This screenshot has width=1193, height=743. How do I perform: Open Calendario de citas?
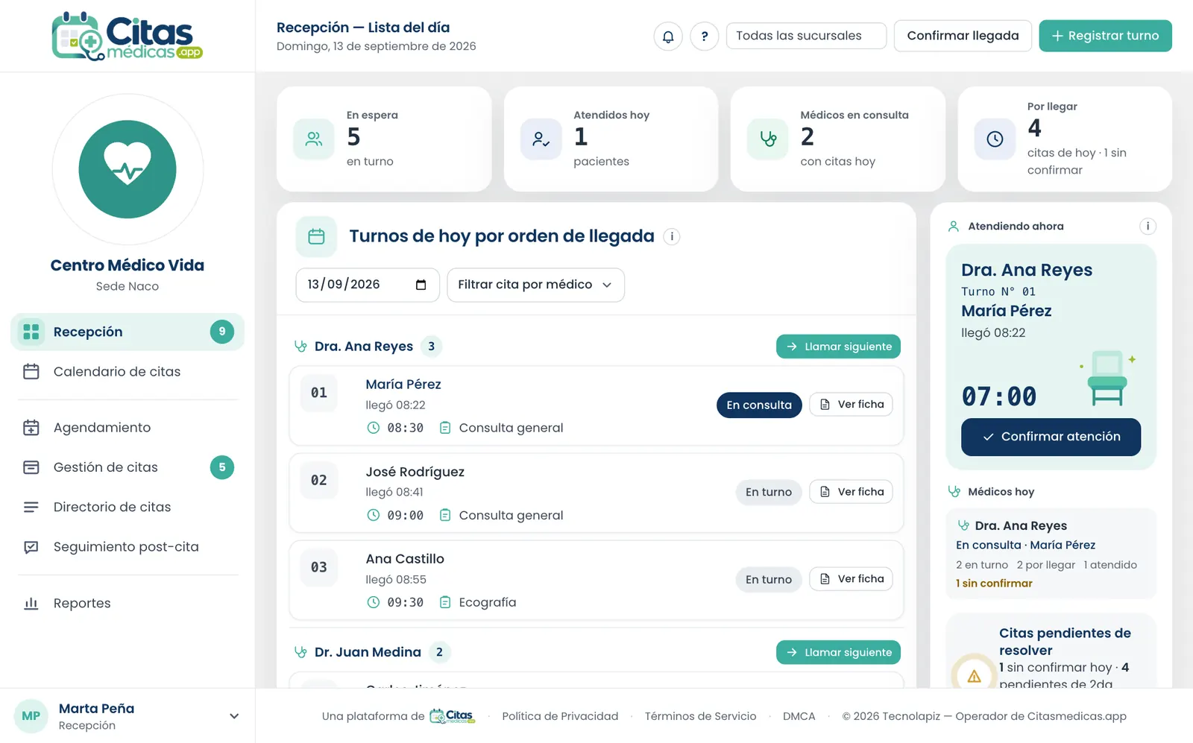pos(128,372)
